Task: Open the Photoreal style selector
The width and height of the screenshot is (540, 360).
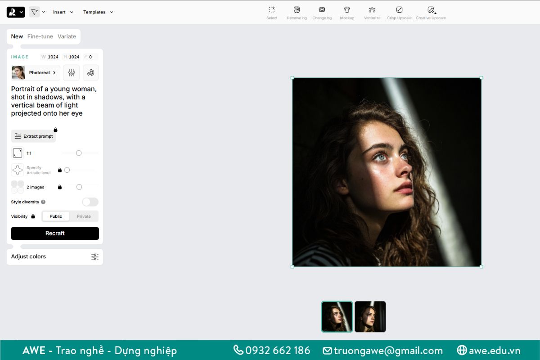Action: click(36, 72)
